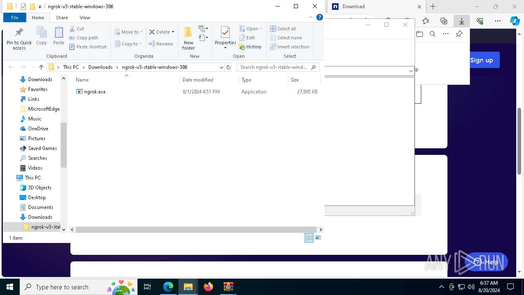Image resolution: width=524 pixels, height=295 pixels.
Task: Open OneDrive in navigation pane
Action: (x=38, y=129)
